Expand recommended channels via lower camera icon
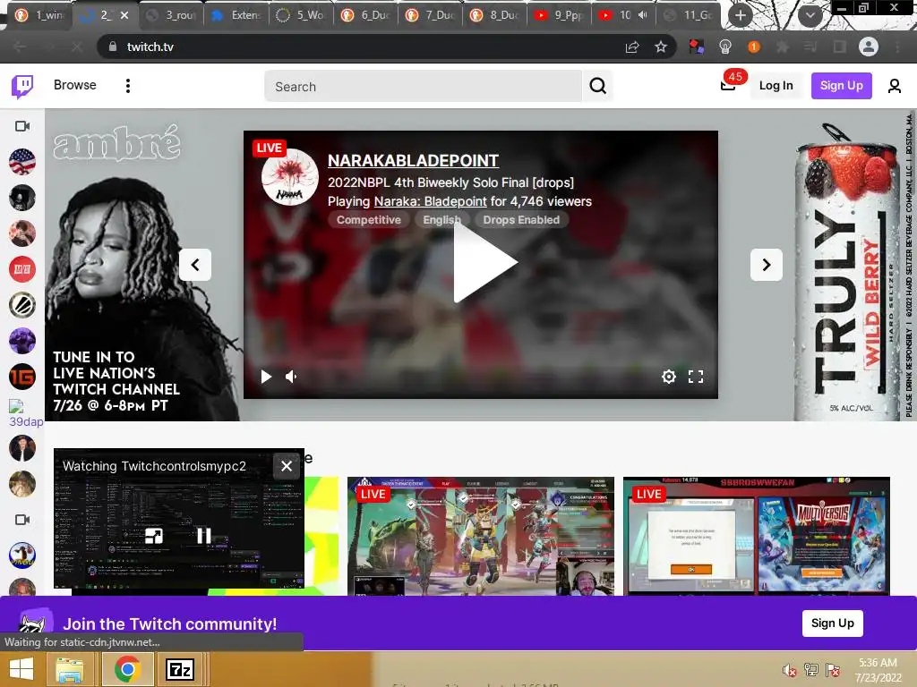Viewport: 917px width, 687px height. pos(22,520)
